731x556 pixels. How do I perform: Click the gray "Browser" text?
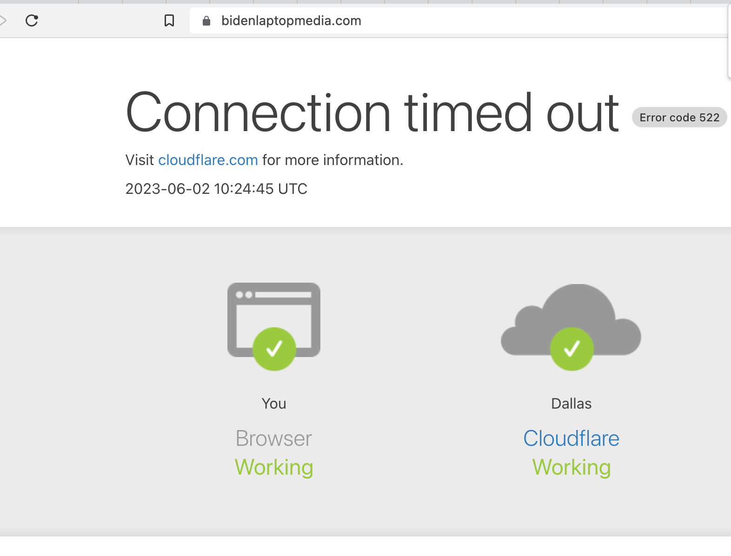pos(274,438)
